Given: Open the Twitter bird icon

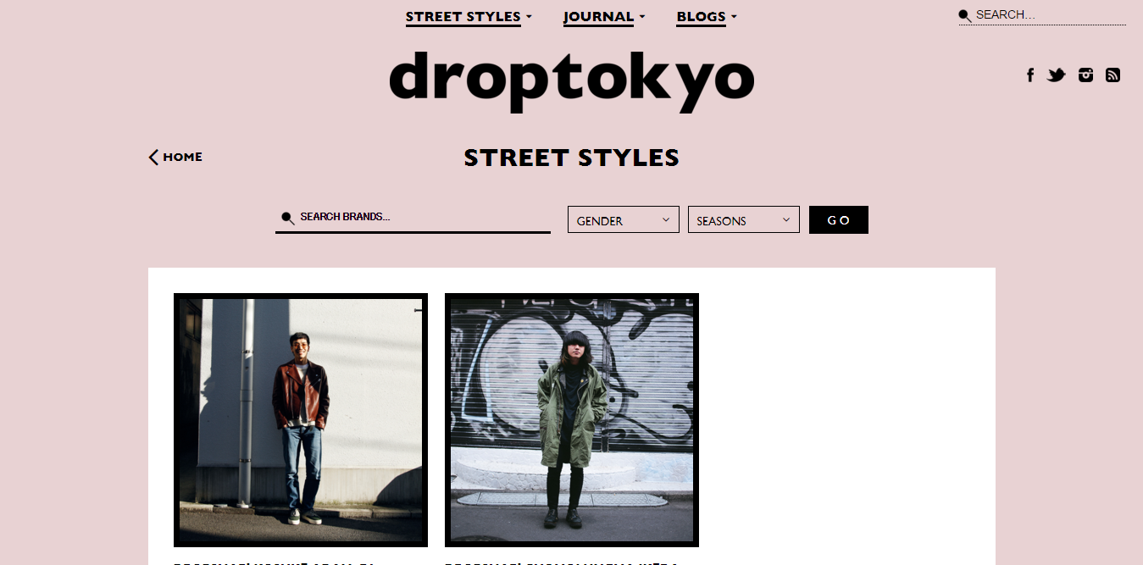Looking at the screenshot, I should tap(1056, 75).
